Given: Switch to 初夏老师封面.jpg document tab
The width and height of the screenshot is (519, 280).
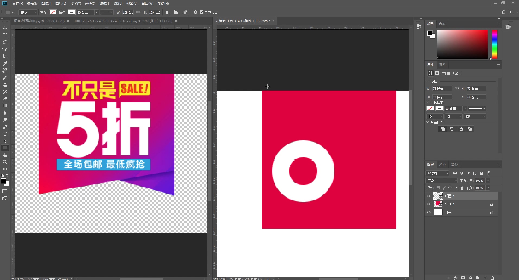Looking at the screenshot, I should pyautogui.click(x=39, y=21).
